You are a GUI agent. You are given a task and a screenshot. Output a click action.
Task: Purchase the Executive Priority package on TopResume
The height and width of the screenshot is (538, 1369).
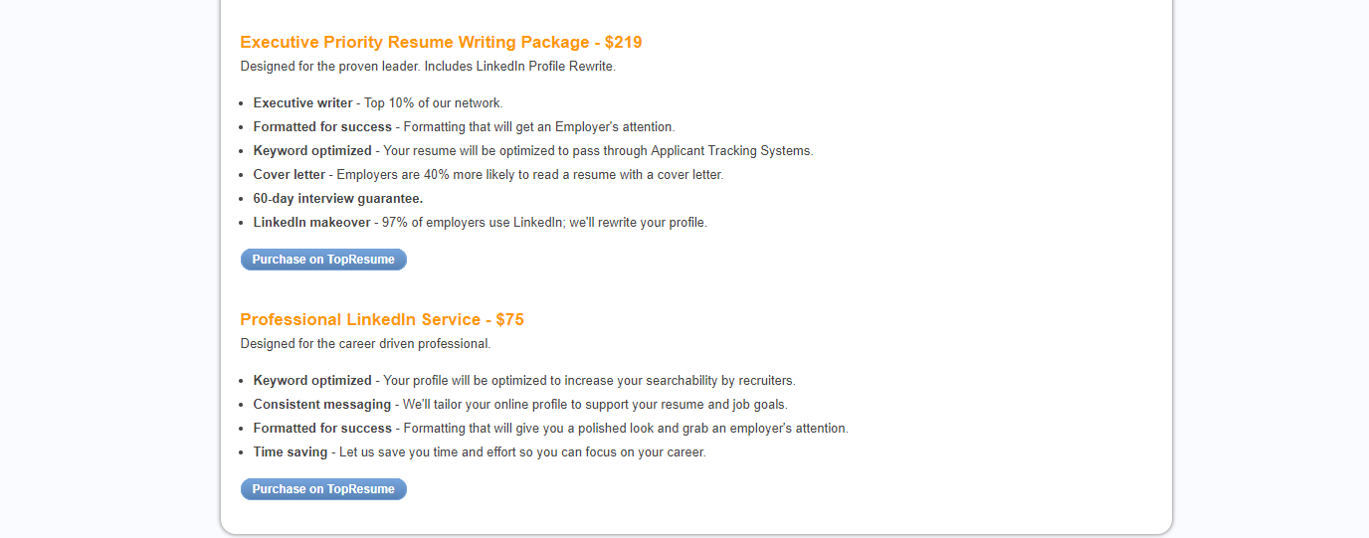click(323, 260)
